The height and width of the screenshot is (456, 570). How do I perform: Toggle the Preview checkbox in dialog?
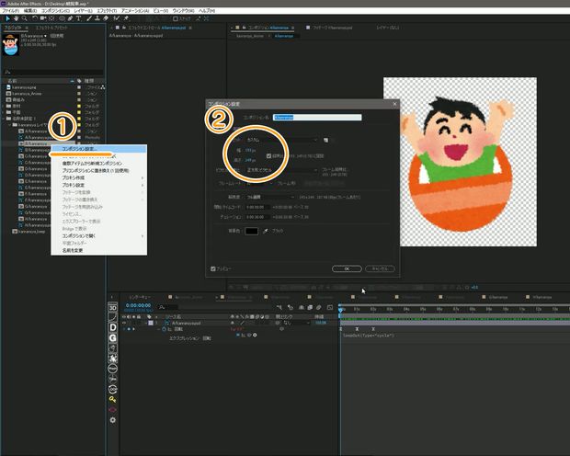tap(213, 268)
